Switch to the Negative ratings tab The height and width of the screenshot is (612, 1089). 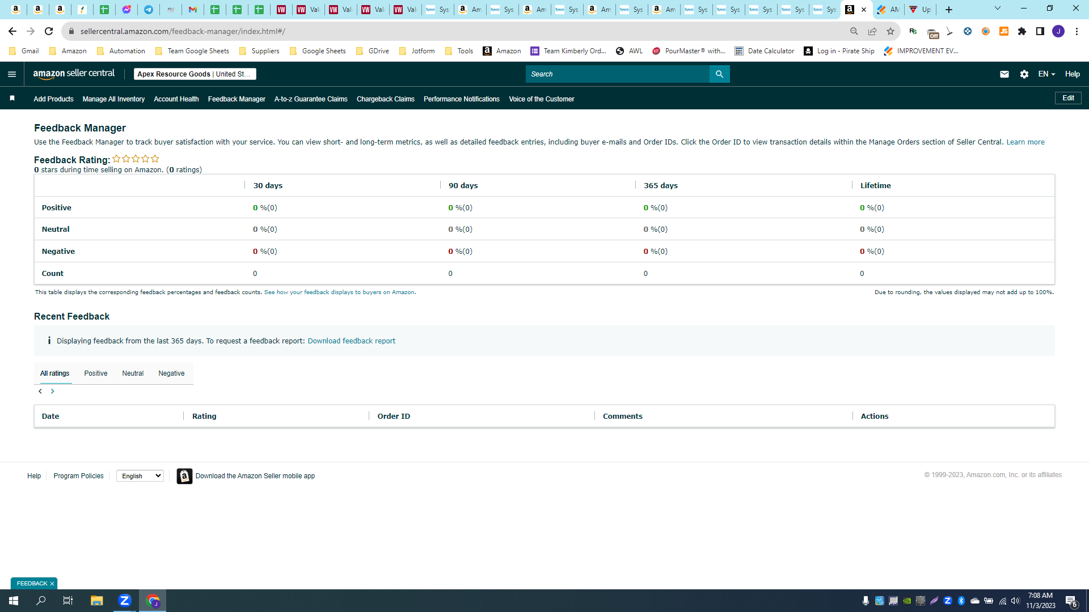(x=171, y=373)
